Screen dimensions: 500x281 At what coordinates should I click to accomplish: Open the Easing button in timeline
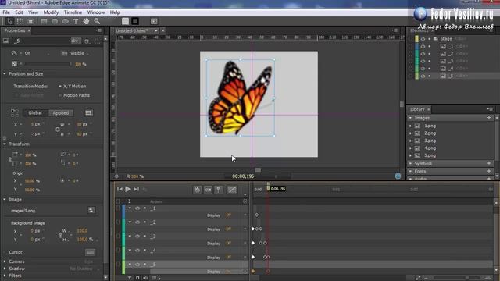[x=232, y=190]
